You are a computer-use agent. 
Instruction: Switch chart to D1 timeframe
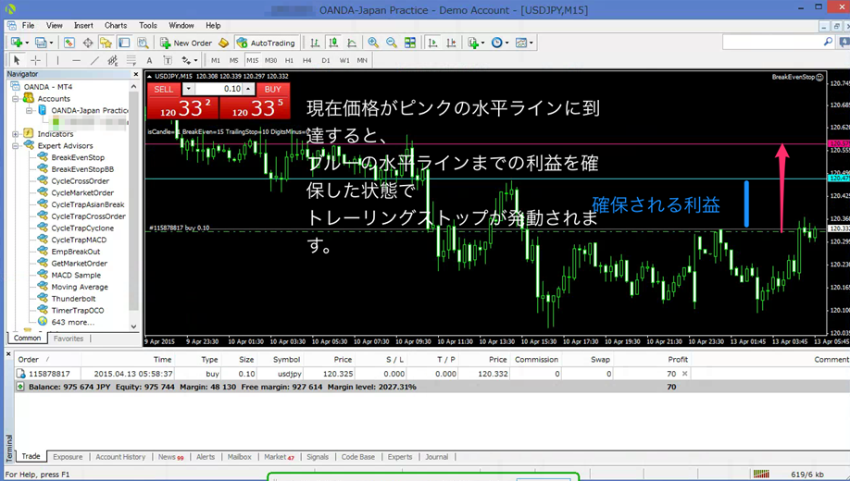pyautogui.click(x=326, y=60)
